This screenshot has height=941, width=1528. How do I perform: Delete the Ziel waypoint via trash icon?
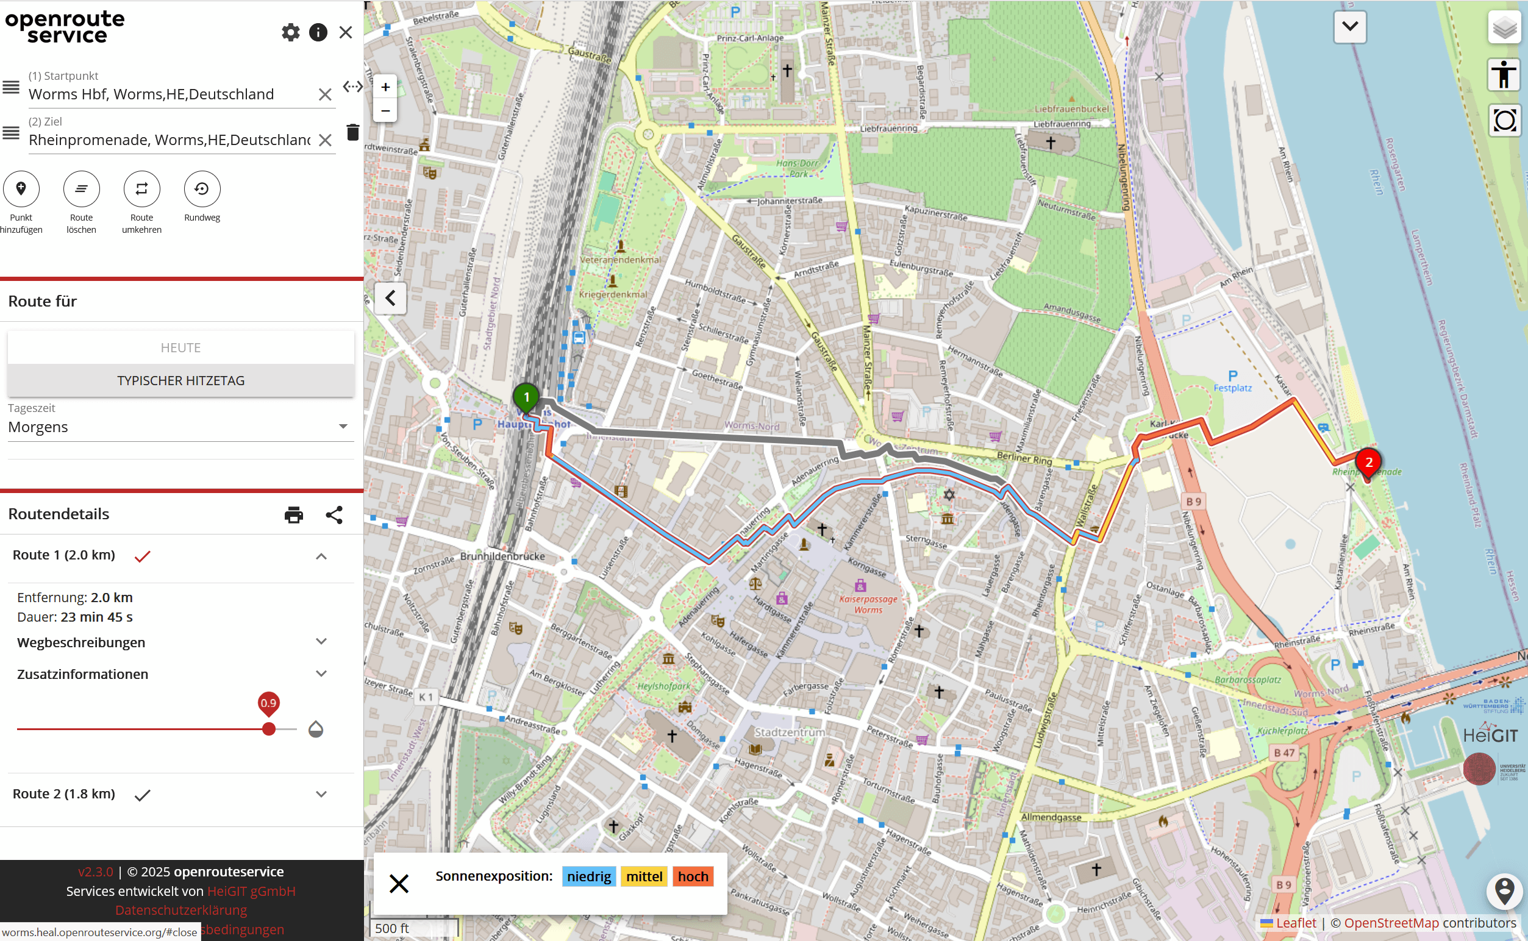tap(352, 132)
